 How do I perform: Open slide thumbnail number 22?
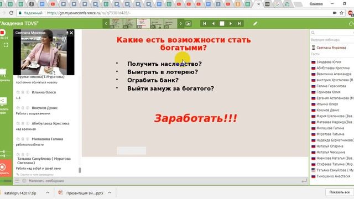coord(129,23)
